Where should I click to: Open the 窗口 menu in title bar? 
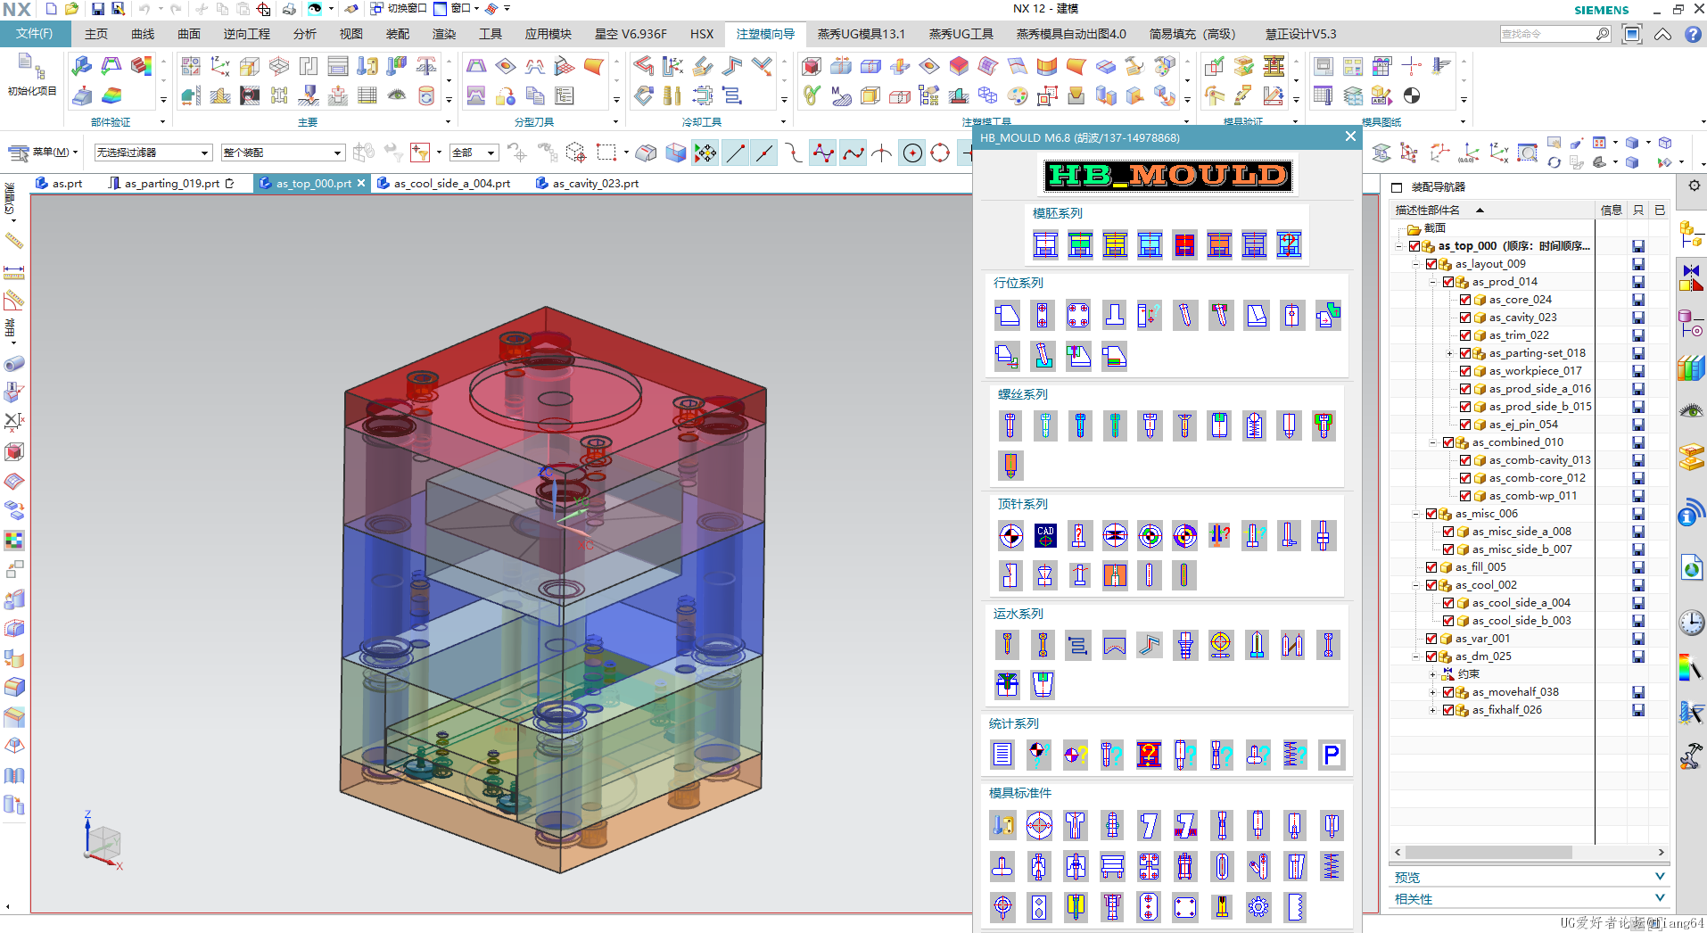(x=457, y=9)
